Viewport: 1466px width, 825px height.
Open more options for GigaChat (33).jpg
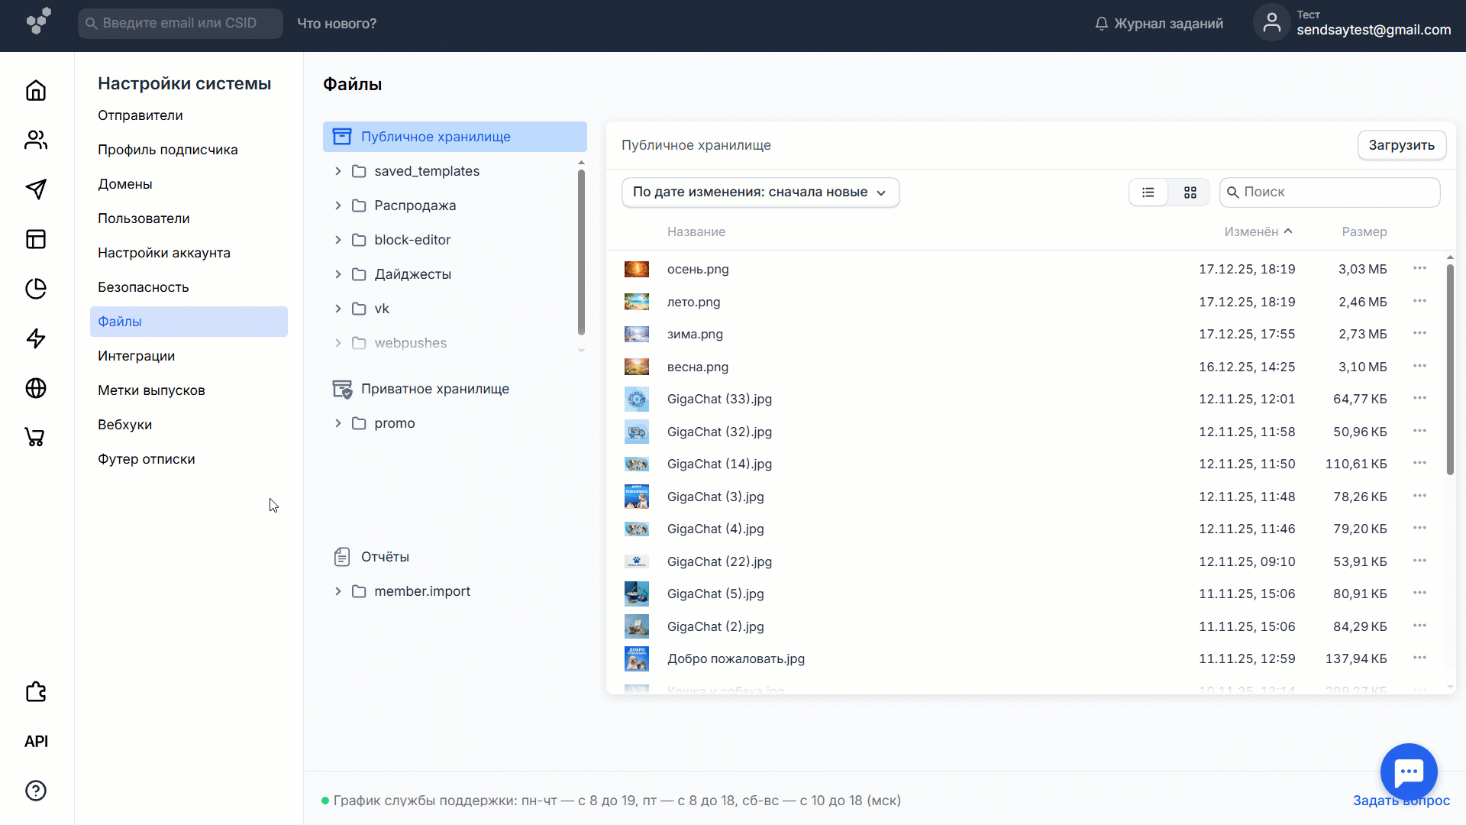tap(1419, 398)
